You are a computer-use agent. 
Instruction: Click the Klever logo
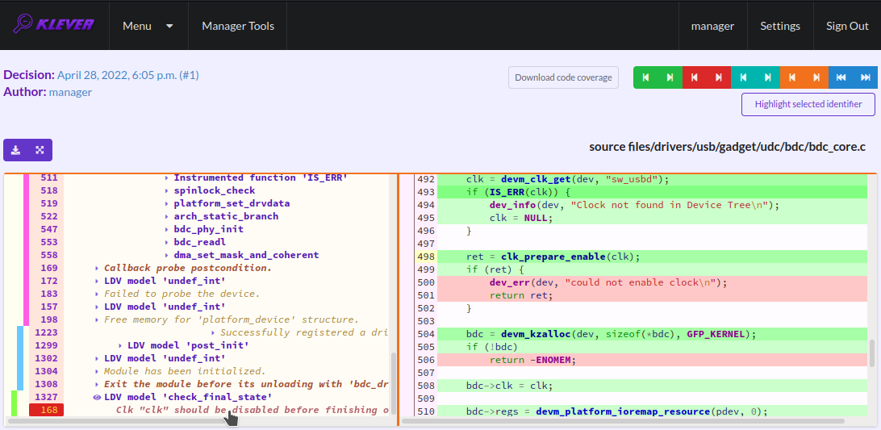pyautogui.click(x=54, y=25)
